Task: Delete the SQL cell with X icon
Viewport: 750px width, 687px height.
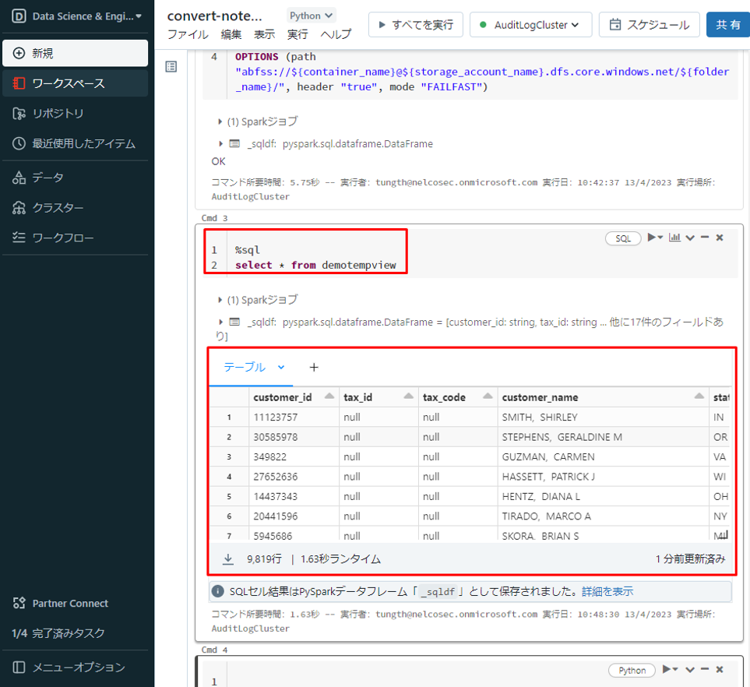Action: pyautogui.click(x=720, y=238)
